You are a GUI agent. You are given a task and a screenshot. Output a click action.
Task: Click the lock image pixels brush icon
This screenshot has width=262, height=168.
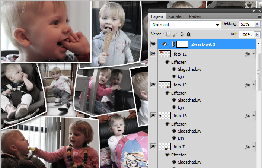click(175, 34)
